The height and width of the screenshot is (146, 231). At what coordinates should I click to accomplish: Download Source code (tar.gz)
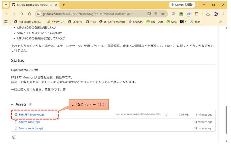click(31, 129)
